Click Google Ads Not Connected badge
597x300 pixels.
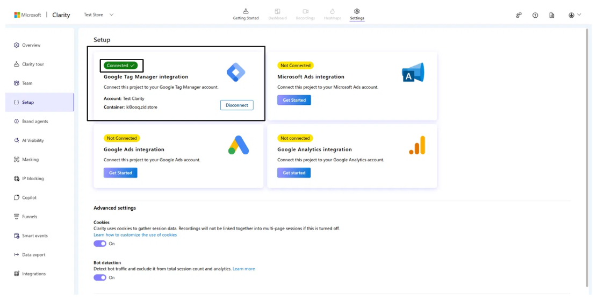tap(122, 138)
